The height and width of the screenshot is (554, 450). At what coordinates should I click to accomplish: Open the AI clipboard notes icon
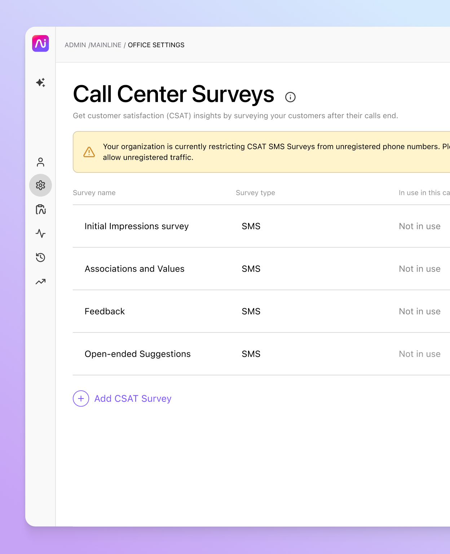pos(40,210)
